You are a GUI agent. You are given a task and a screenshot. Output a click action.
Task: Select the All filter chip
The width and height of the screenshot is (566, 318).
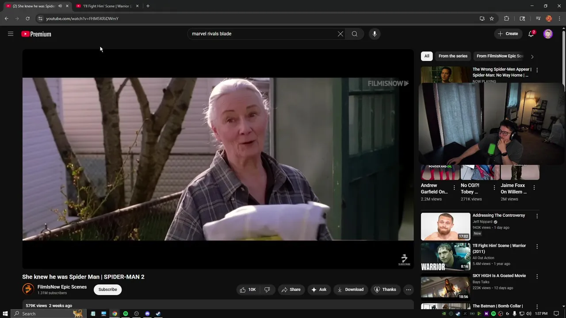click(x=427, y=56)
